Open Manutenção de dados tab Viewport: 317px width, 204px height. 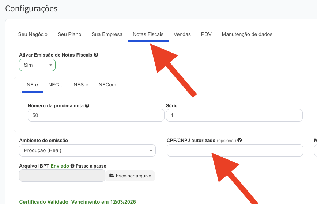click(247, 34)
